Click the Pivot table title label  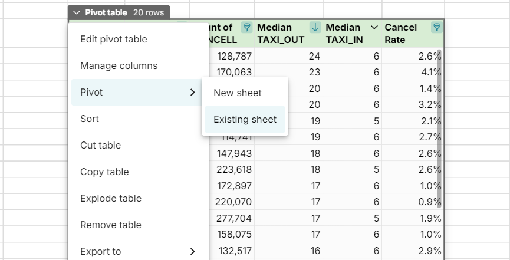(x=106, y=12)
